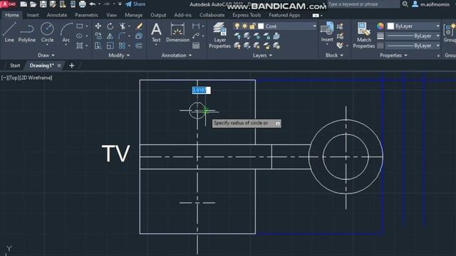Click the Mirror tool icon
This screenshot has width=456, height=256.
[x=110, y=36]
